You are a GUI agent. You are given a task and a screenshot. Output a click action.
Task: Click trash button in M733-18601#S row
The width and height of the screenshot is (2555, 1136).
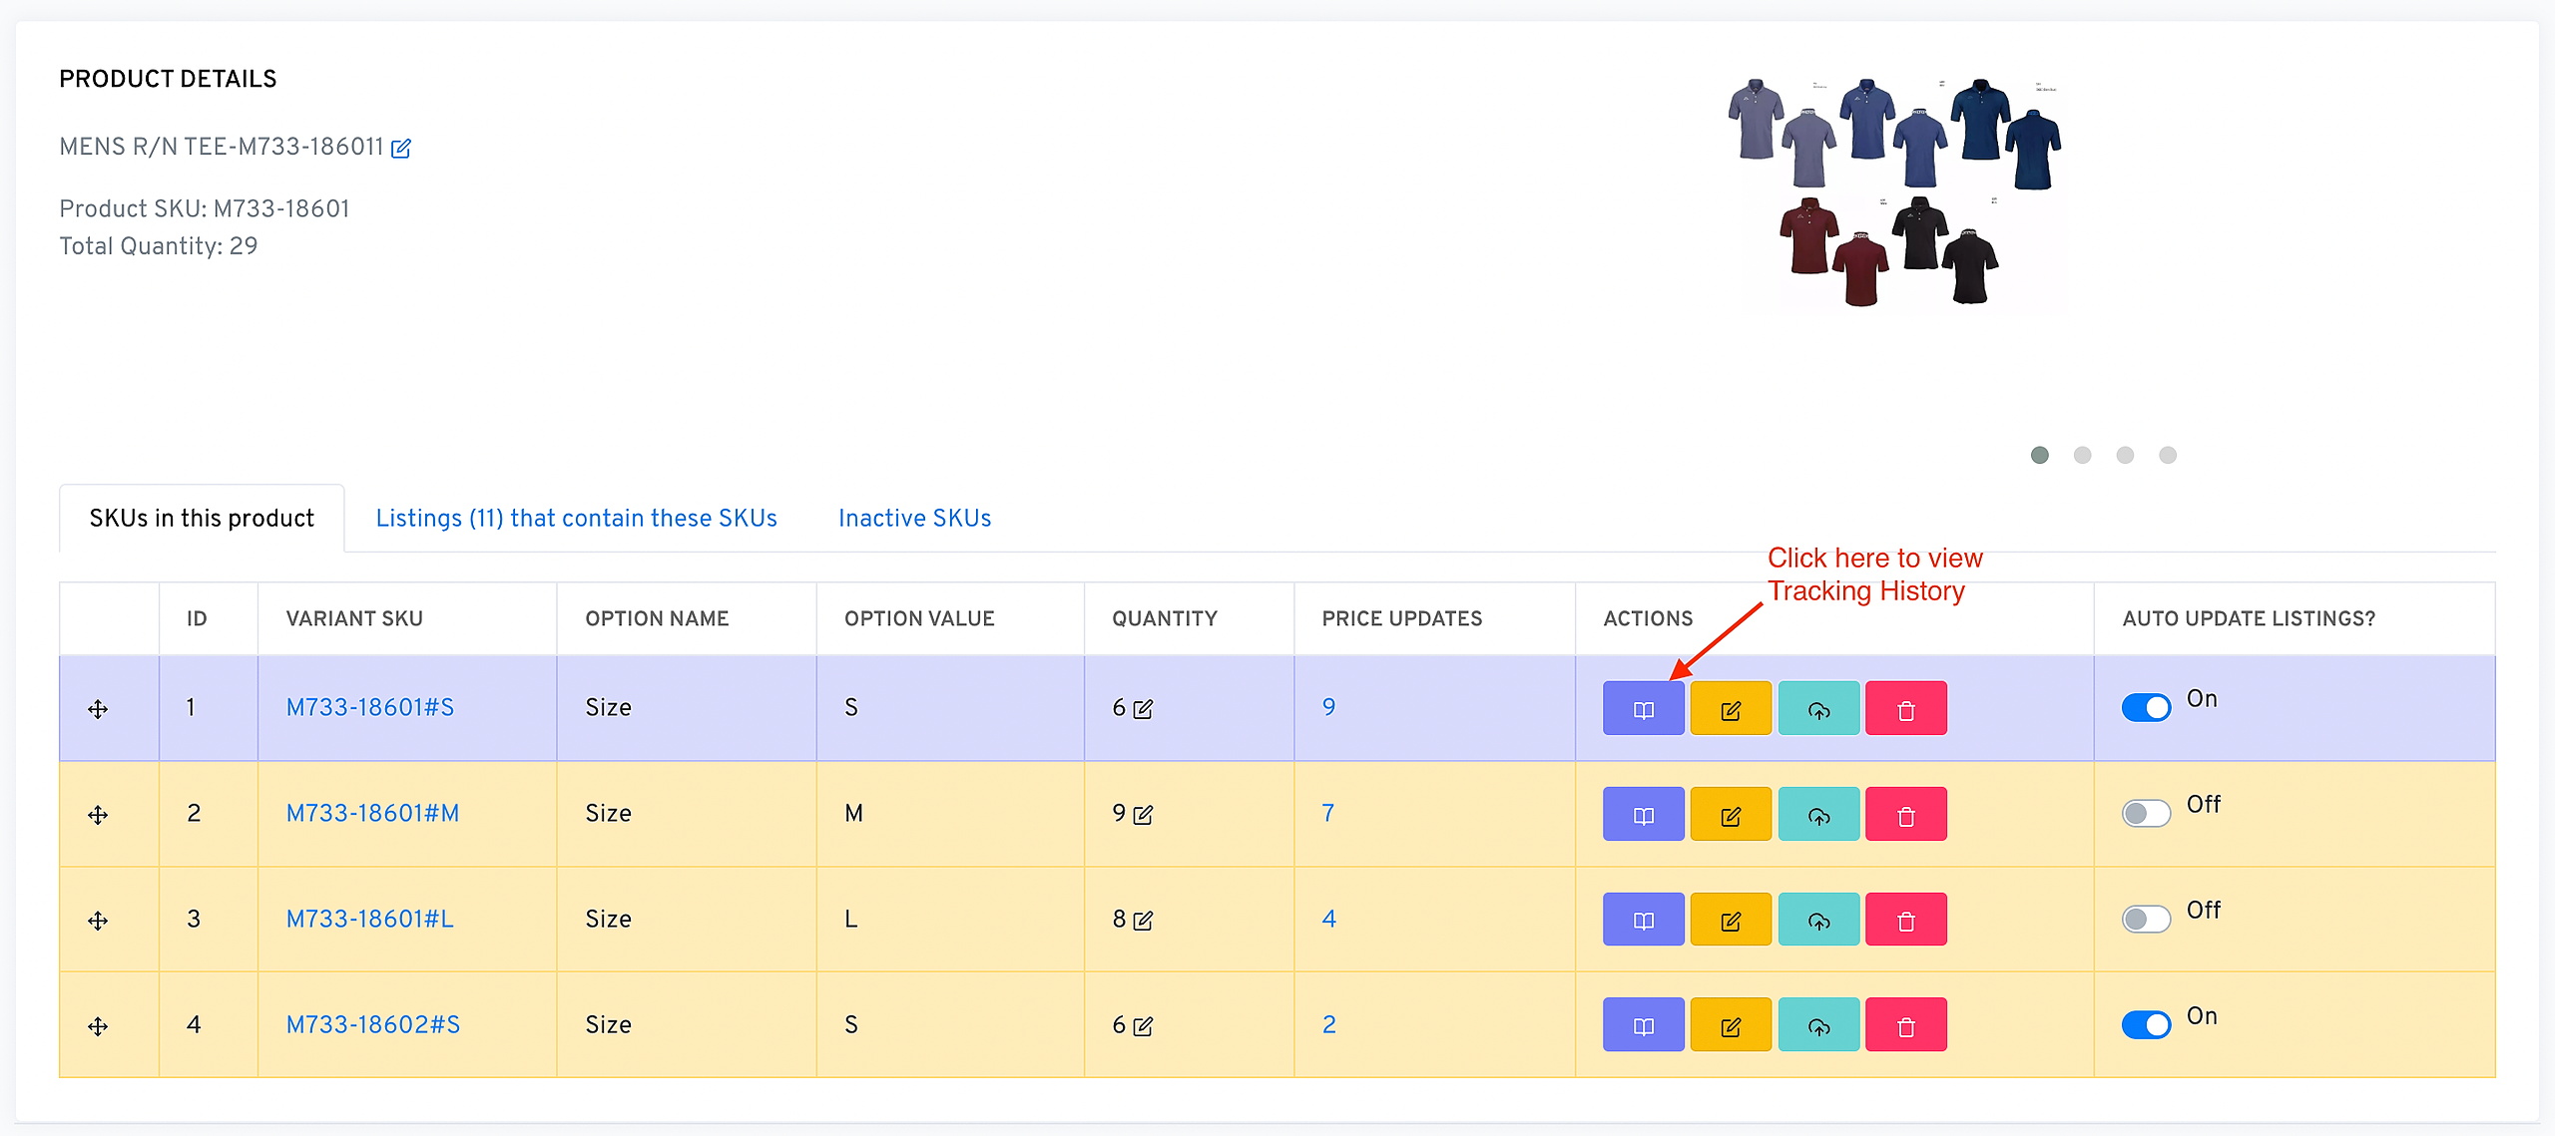[x=1905, y=709]
